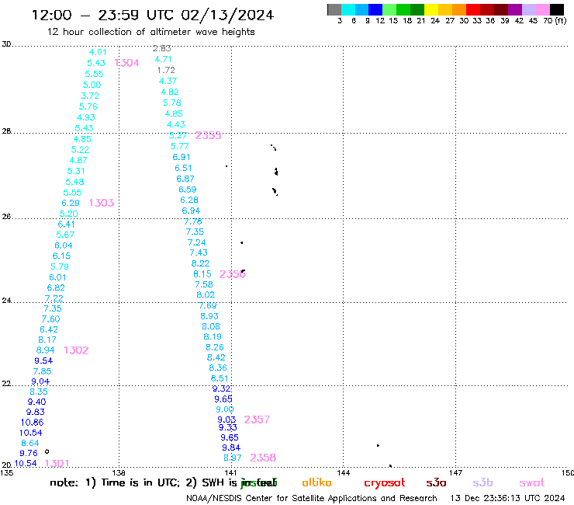Click the wave height value '6.91'
574x505 pixels.
[182, 157]
